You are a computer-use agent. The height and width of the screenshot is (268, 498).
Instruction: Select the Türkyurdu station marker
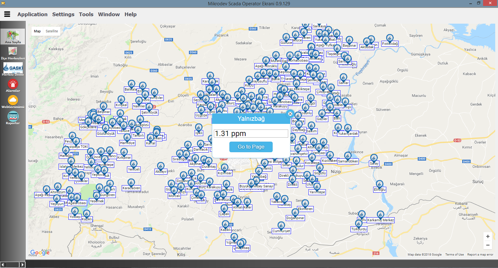(x=359, y=224)
